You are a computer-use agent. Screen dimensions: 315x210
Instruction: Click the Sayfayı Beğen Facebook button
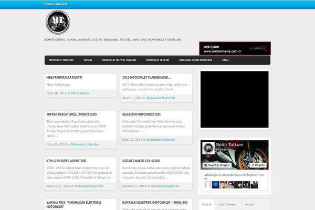click(217, 165)
